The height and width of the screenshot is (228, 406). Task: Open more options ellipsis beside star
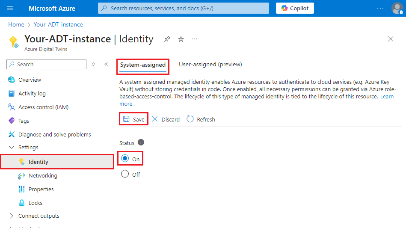(195, 39)
